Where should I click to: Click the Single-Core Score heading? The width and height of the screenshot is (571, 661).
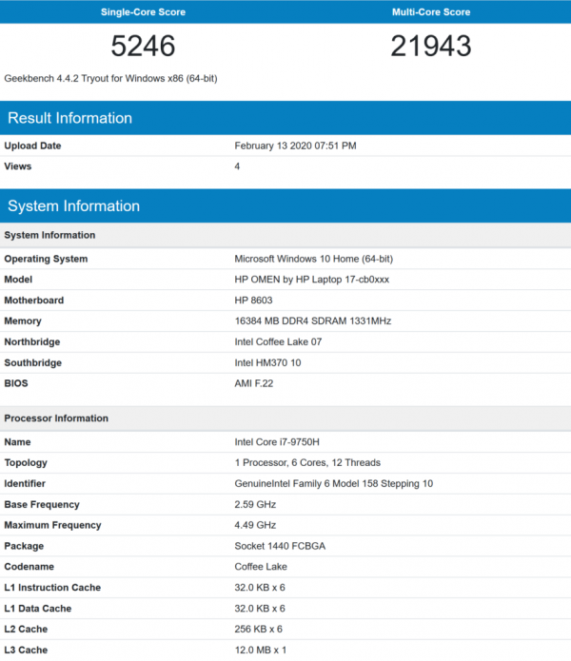tap(143, 11)
